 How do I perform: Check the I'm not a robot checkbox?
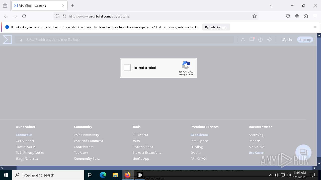coord(127,67)
